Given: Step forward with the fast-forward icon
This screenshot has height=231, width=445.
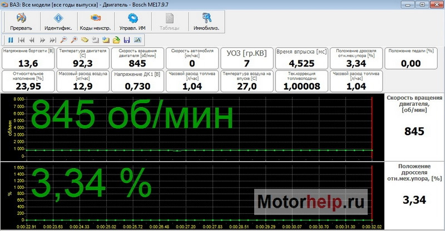Looking at the screenshot, I should point(42,40).
